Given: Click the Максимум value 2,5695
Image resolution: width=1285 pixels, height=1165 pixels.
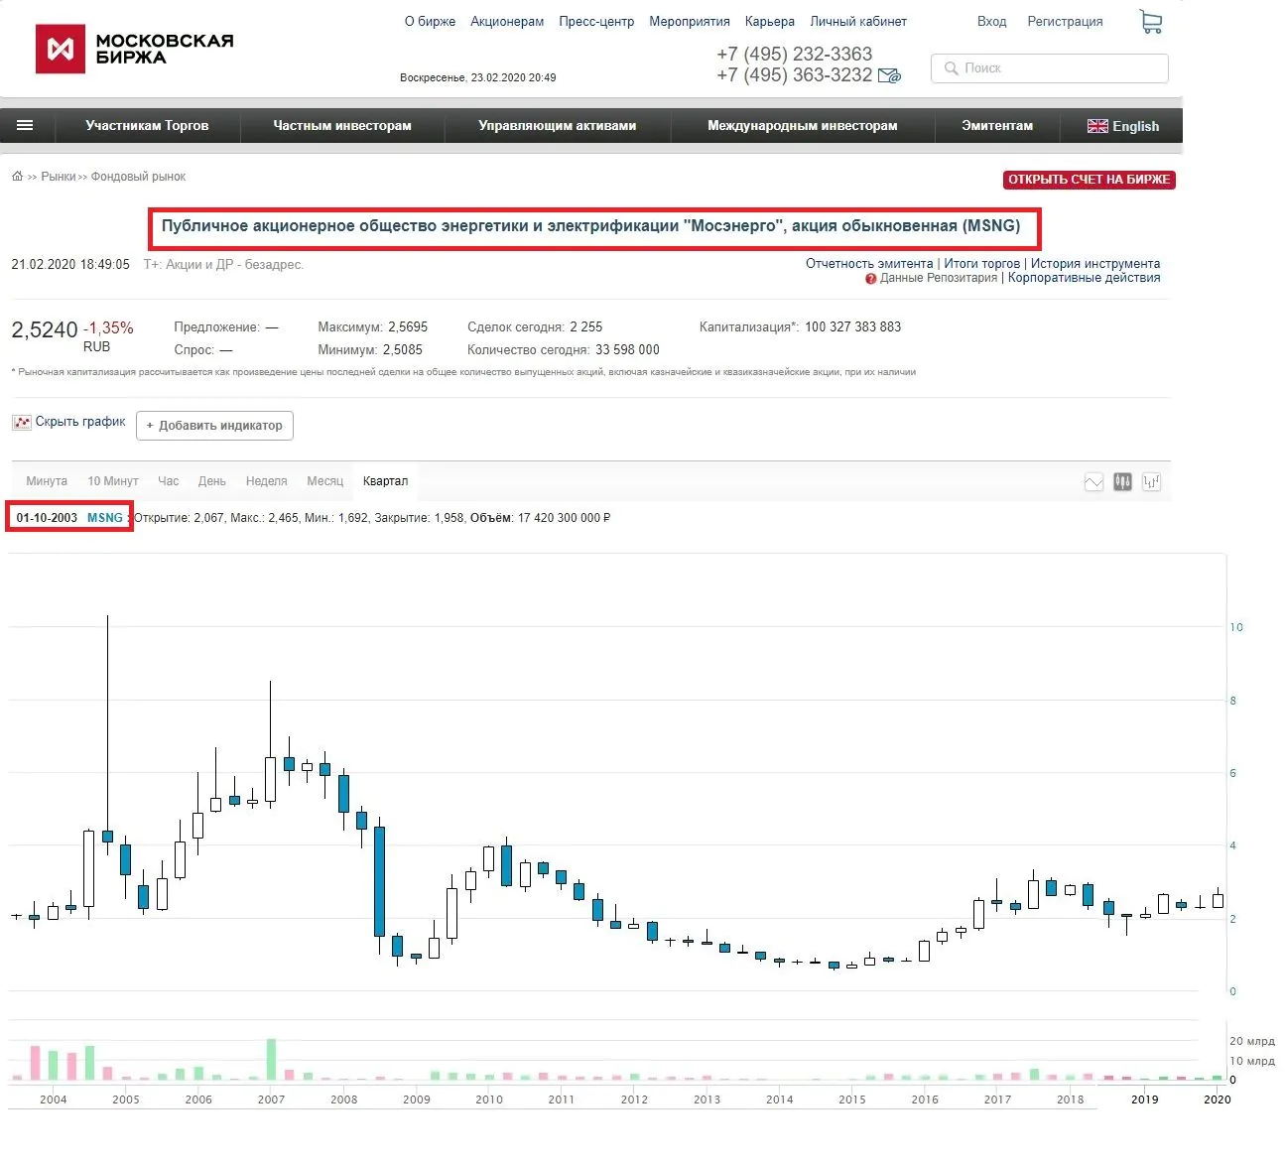Looking at the screenshot, I should click(x=408, y=326).
